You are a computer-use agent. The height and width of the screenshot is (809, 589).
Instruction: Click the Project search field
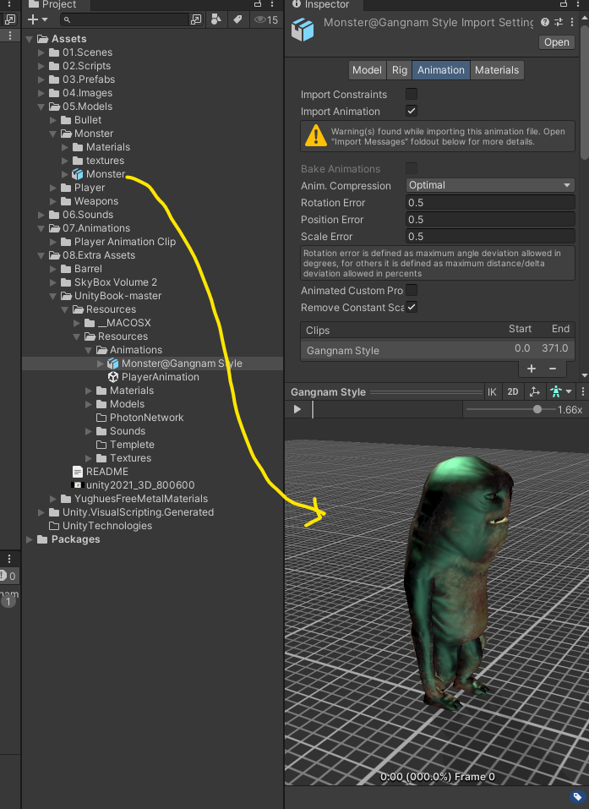pos(125,19)
